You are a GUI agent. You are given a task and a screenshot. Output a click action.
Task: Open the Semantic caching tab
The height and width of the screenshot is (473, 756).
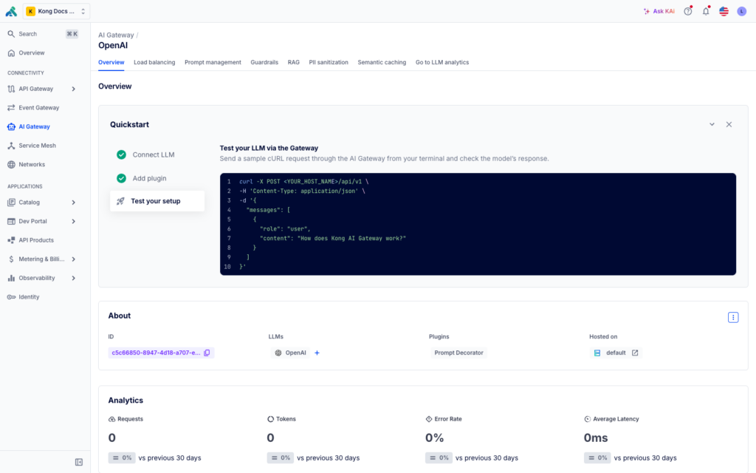[382, 62]
